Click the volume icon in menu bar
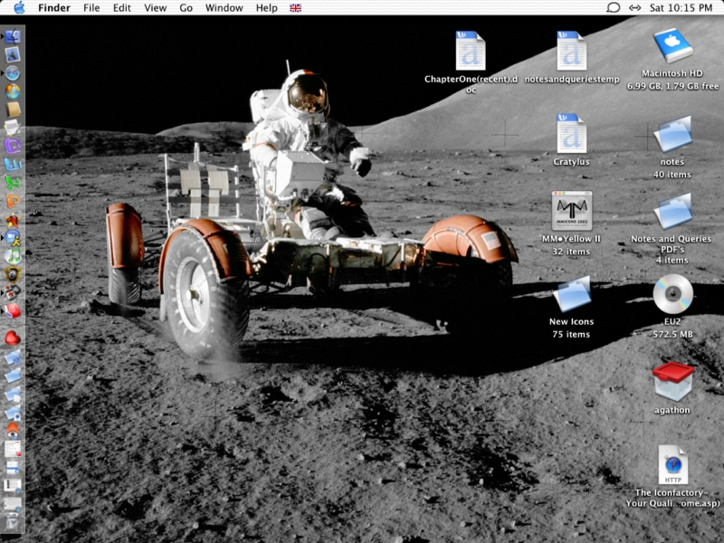Image resolution: width=724 pixels, height=543 pixels. tap(636, 8)
